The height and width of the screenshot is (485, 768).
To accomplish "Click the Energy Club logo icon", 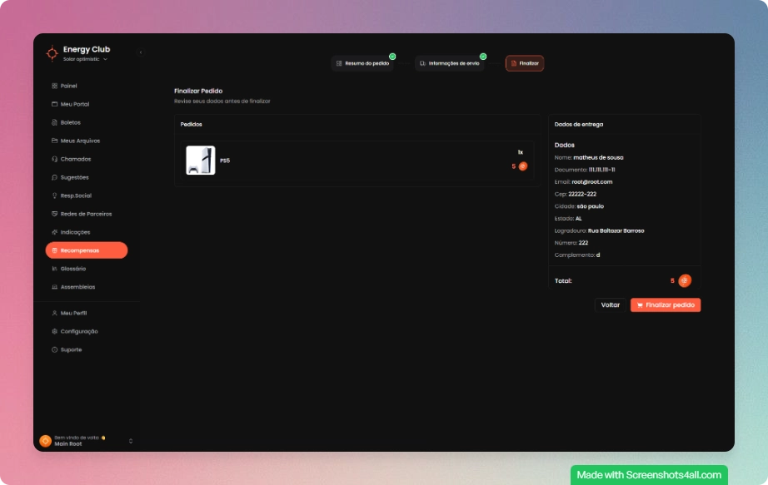I will coord(52,52).
